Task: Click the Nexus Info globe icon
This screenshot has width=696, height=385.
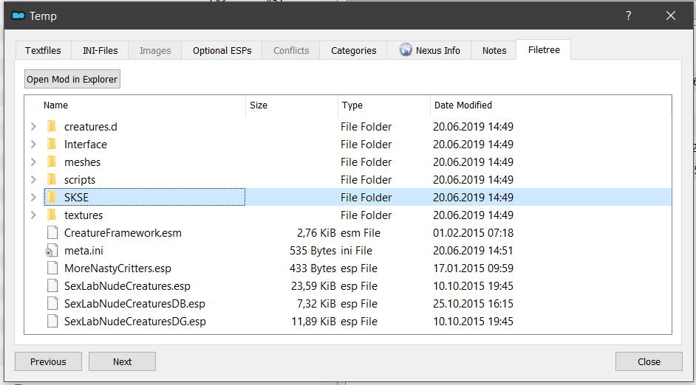Action: click(x=406, y=49)
